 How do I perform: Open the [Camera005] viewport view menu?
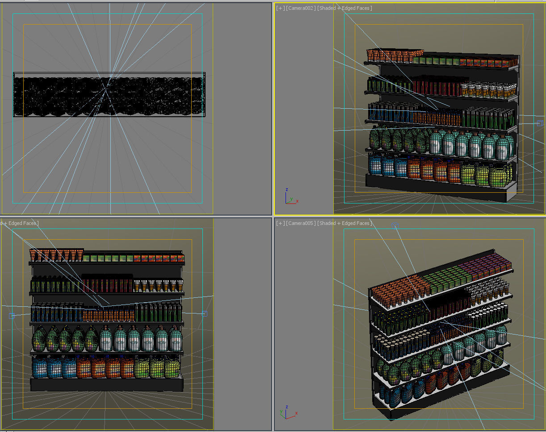[301, 223]
